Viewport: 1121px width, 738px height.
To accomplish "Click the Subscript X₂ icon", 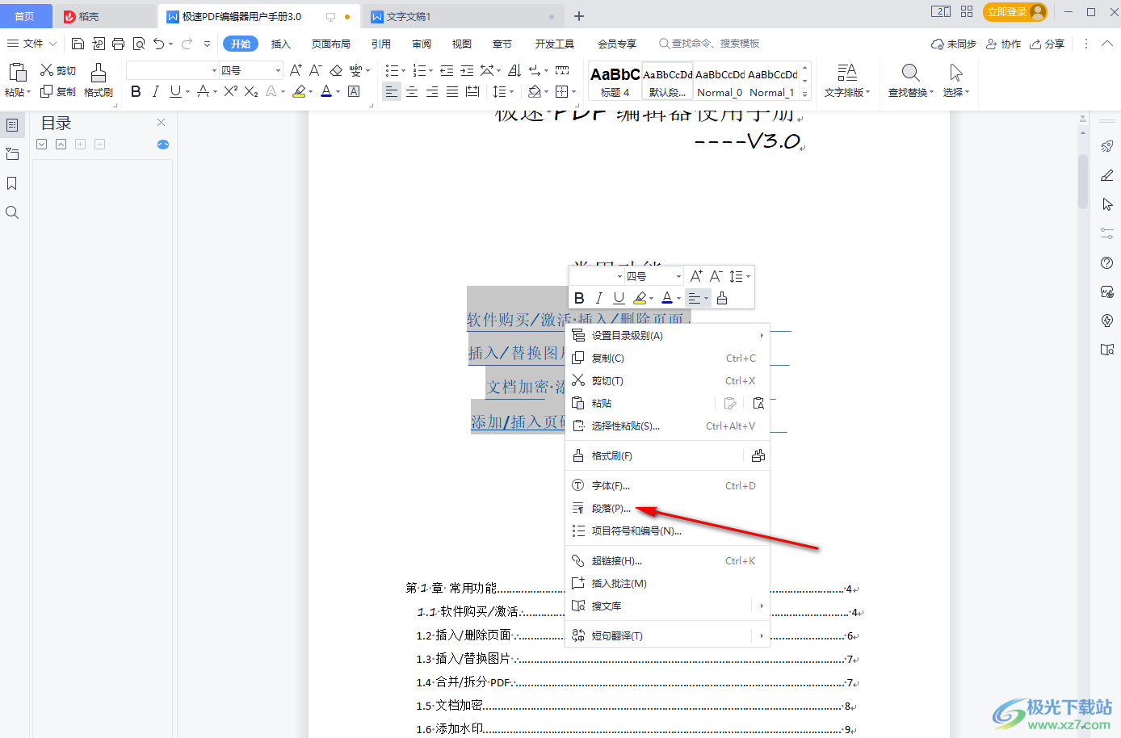I will (x=251, y=91).
